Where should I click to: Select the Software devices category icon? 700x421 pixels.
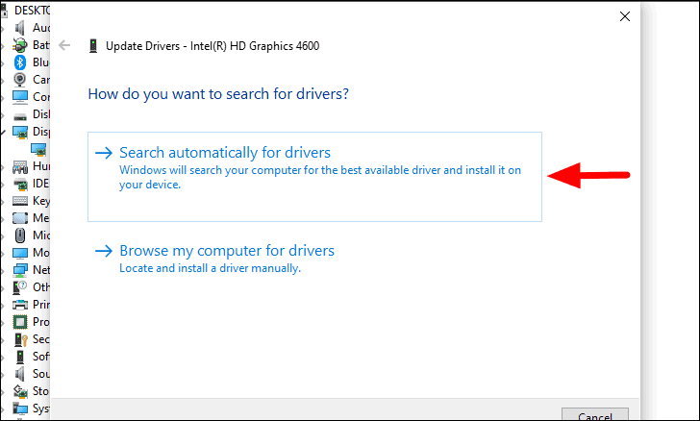[x=19, y=357]
